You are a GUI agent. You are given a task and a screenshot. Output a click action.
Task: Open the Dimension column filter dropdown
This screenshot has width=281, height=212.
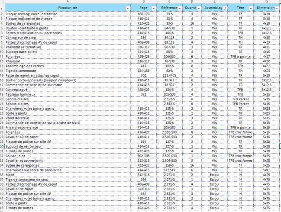pos(277,8)
